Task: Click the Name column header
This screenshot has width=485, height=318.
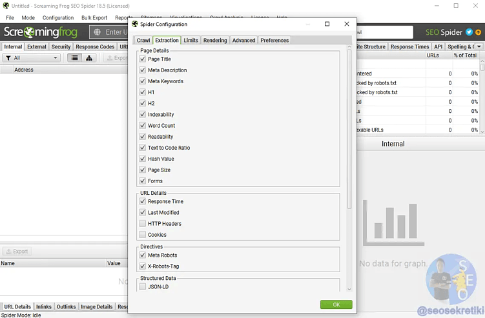Action: (52, 263)
